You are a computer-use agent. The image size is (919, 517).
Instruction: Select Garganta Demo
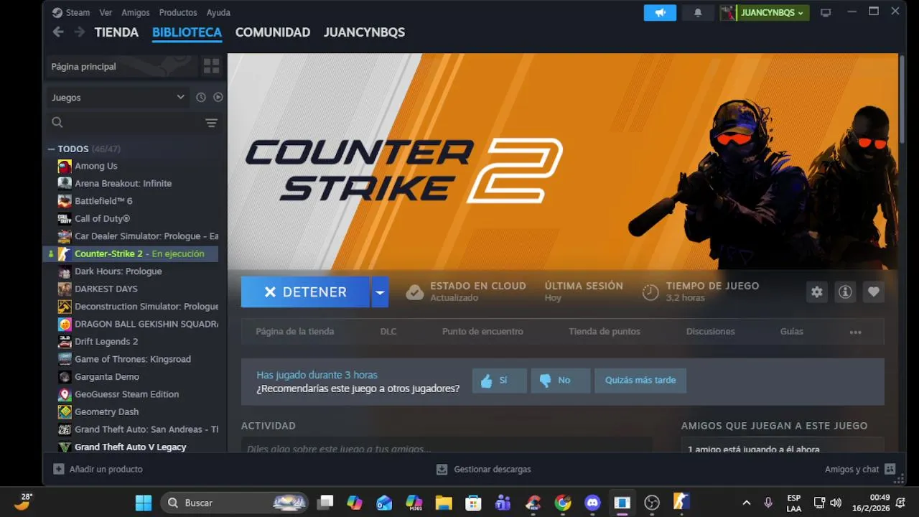click(x=131, y=377)
